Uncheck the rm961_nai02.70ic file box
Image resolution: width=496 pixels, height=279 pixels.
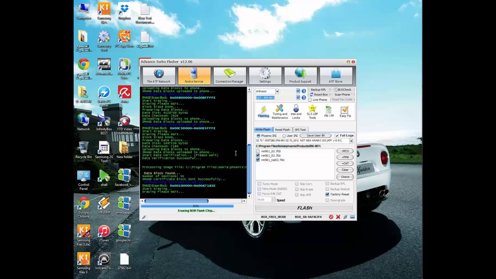pos(258,160)
